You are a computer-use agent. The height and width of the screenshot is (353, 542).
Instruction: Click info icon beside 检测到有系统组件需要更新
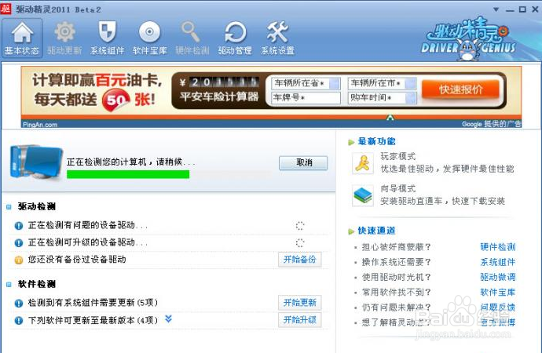[x=19, y=304]
